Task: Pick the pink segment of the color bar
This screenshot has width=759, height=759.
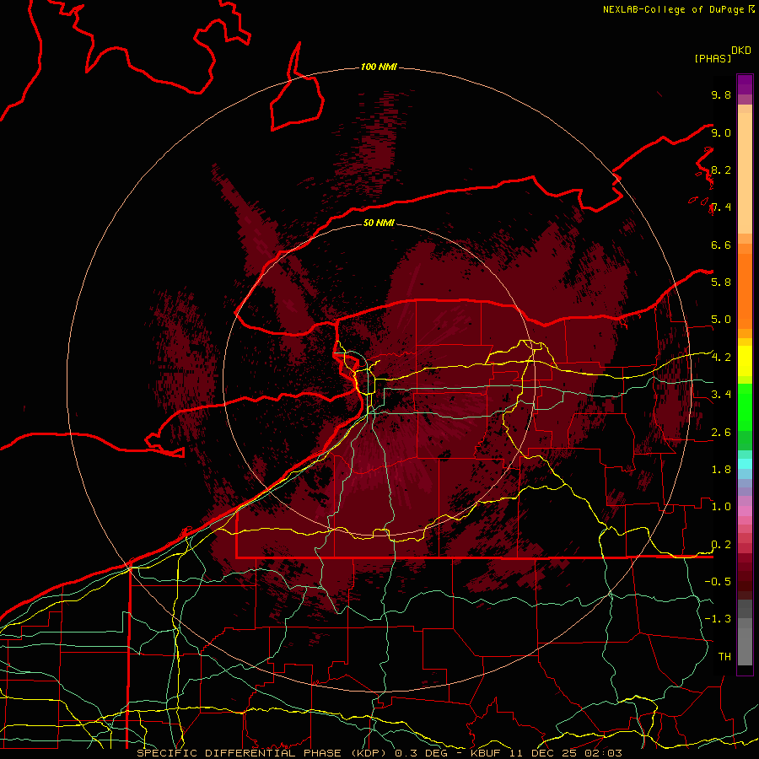Action: coord(745,511)
